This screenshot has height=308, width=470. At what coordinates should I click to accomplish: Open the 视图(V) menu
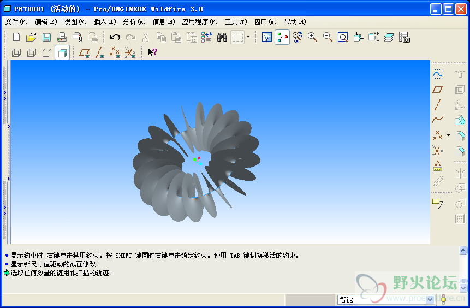click(x=75, y=22)
